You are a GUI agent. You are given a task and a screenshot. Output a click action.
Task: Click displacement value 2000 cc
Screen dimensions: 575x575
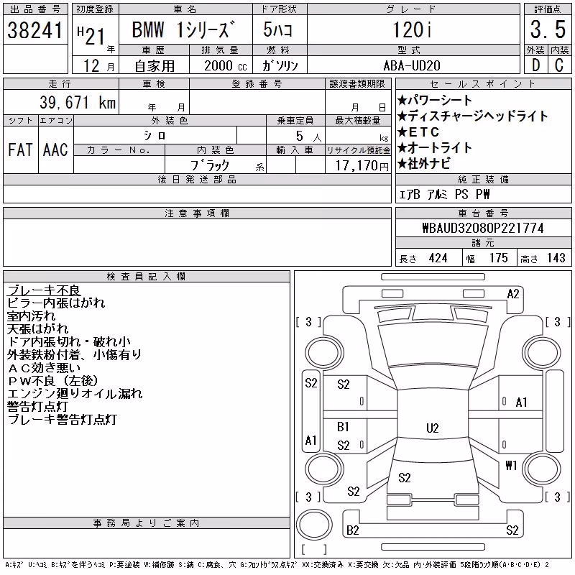pos(225,66)
